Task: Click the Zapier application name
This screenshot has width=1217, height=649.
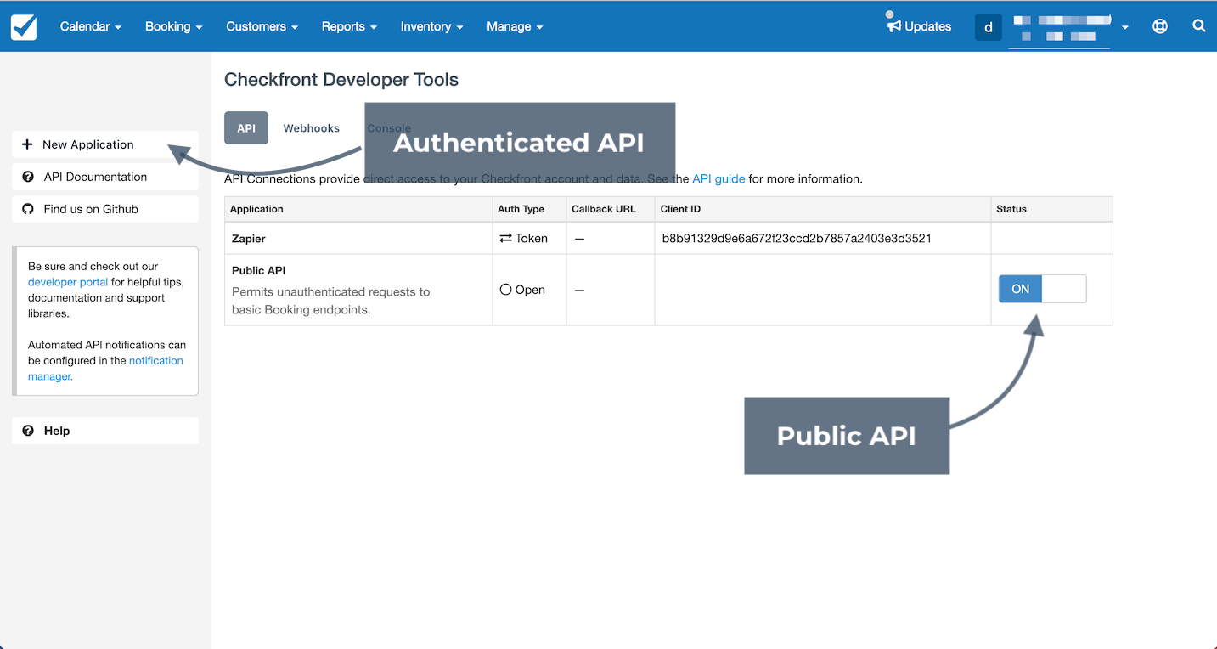Action: pos(249,239)
